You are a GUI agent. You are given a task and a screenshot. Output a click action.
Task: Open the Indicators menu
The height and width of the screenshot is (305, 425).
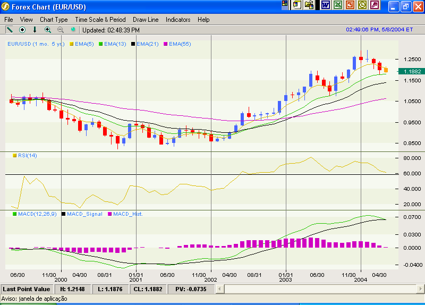[x=178, y=20]
